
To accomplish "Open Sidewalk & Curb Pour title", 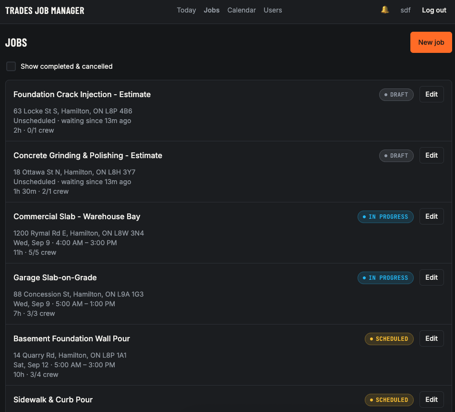I will coord(53,400).
